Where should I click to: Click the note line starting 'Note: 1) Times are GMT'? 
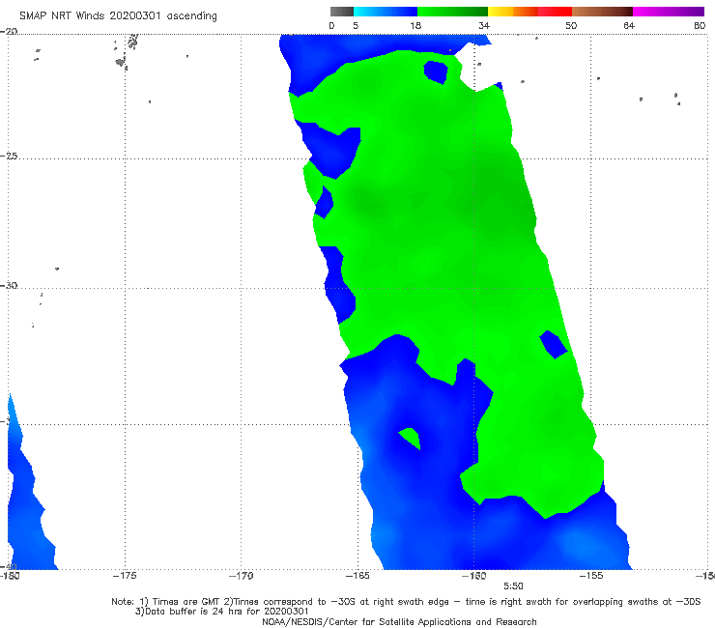point(406,602)
